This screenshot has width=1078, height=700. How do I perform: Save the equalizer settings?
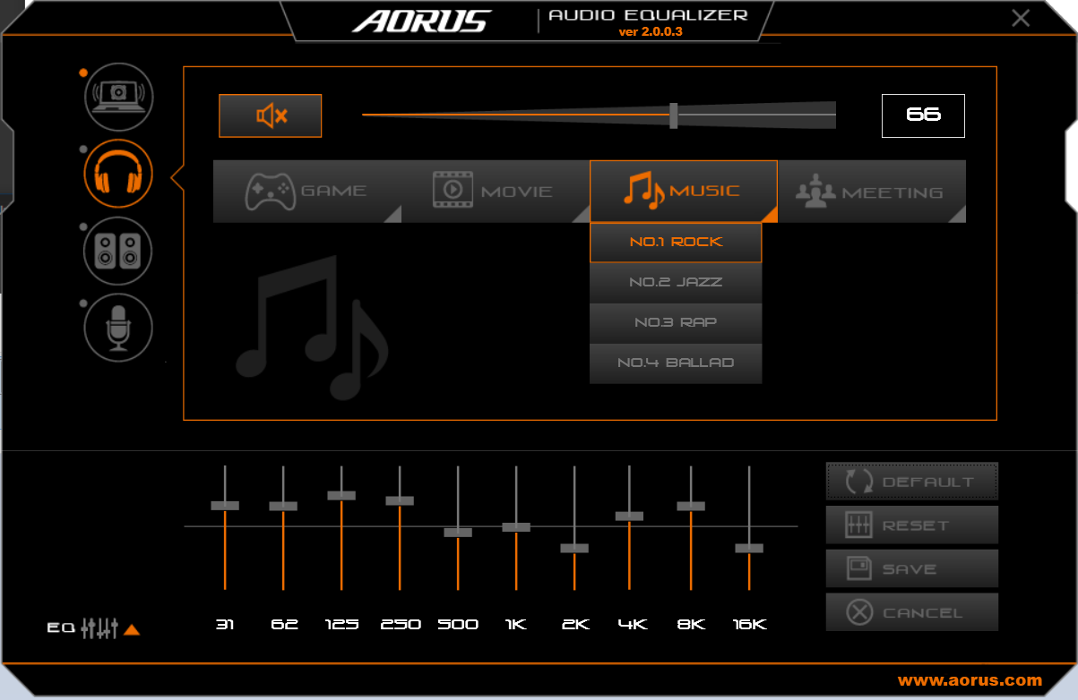(x=911, y=568)
